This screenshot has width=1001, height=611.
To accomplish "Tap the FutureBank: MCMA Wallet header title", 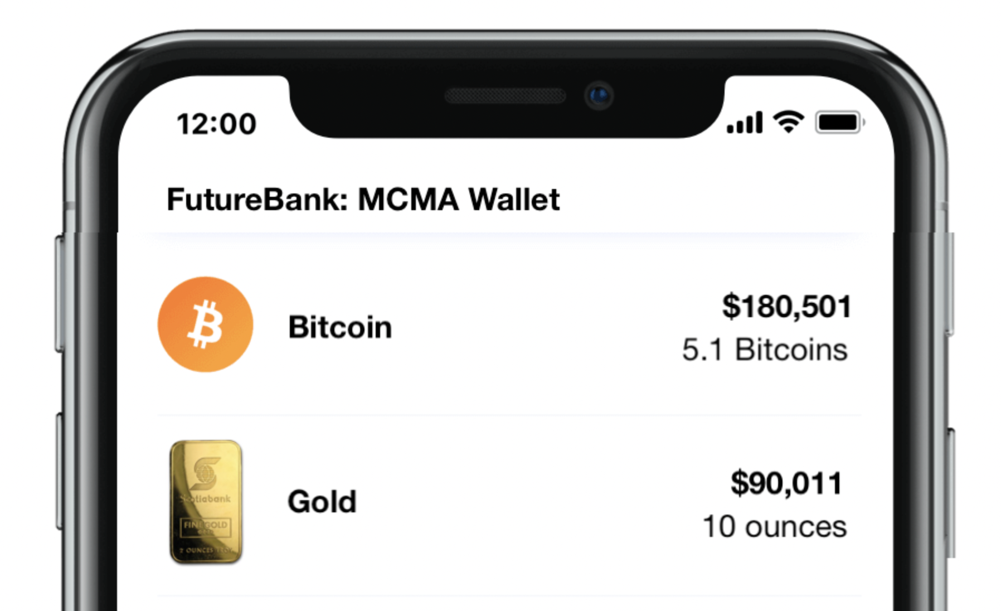I will pyautogui.click(x=363, y=200).
